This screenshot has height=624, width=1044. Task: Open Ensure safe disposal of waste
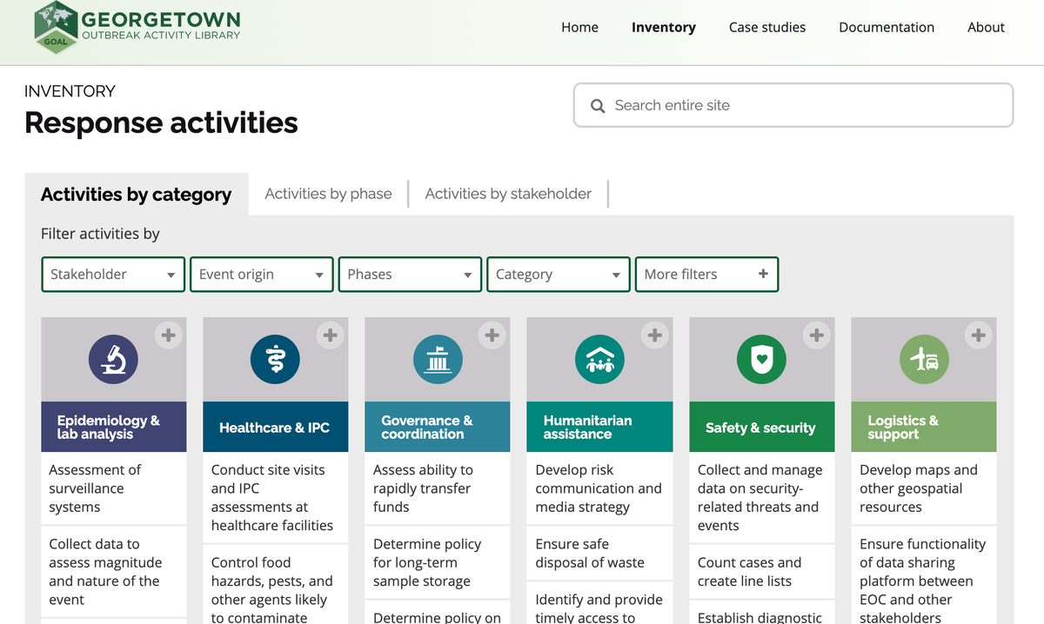click(599, 553)
